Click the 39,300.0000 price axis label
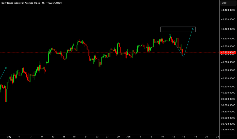This screenshot has height=139, width=237. [x=228, y=112]
